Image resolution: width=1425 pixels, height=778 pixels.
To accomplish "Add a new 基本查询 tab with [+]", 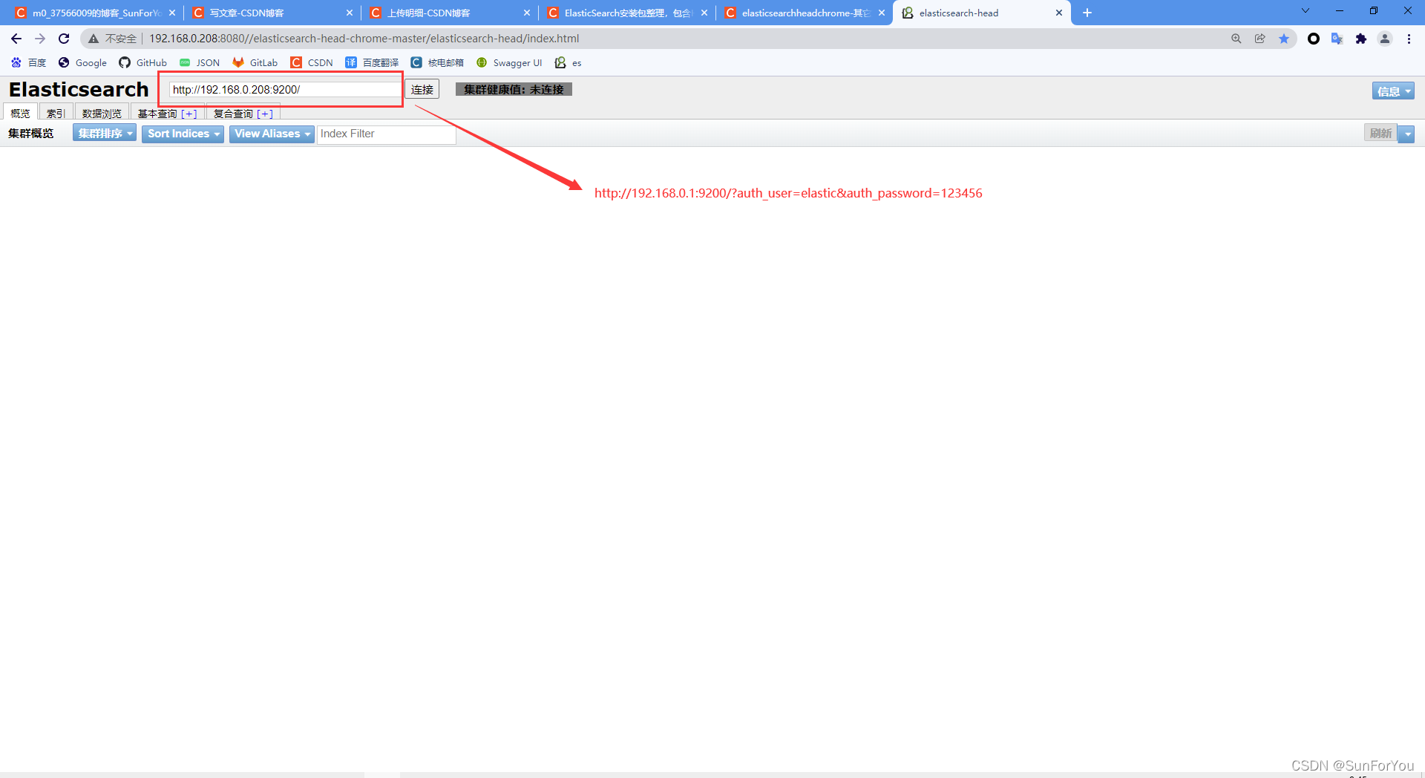I will point(189,114).
